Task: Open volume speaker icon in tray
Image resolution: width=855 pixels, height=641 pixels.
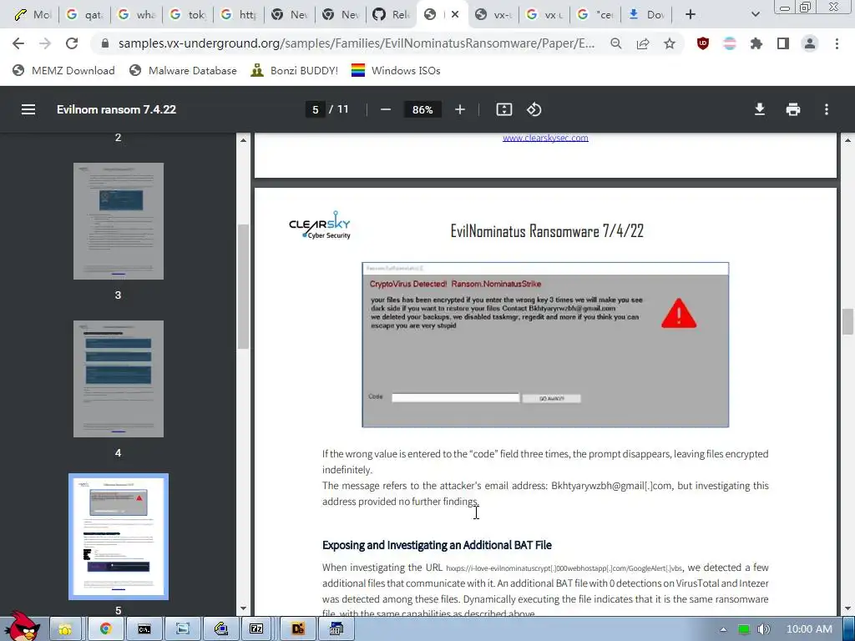Action: point(763,629)
